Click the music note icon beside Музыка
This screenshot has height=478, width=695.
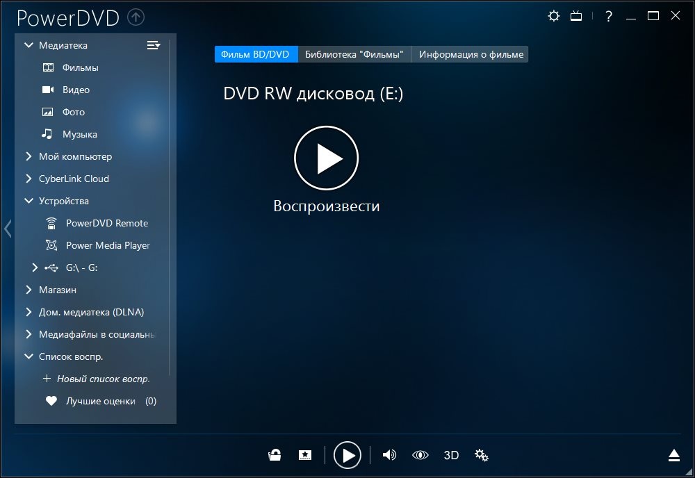47,134
